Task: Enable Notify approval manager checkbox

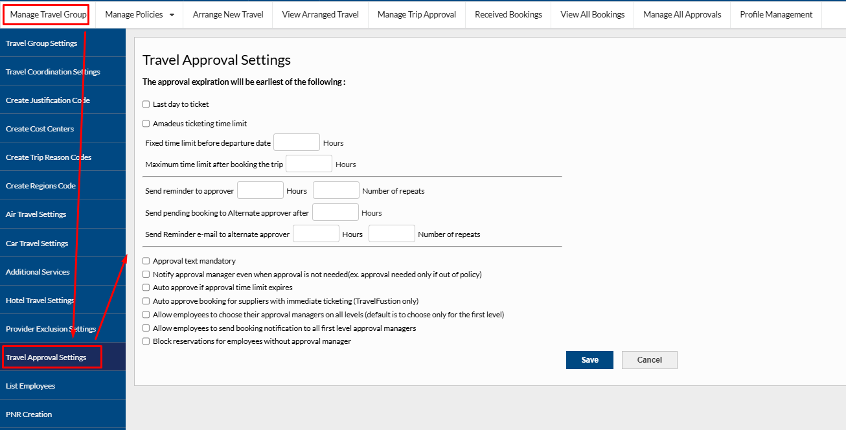Action: (x=146, y=275)
